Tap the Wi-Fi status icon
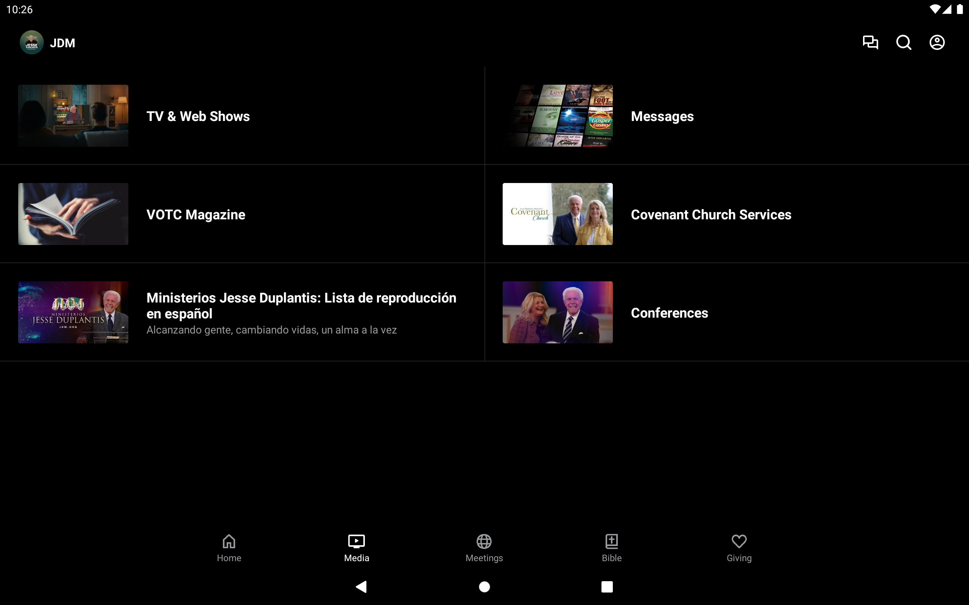This screenshot has height=605, width=969. (935, 9)
